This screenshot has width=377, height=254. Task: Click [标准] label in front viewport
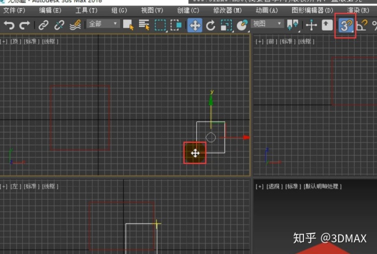288,42
